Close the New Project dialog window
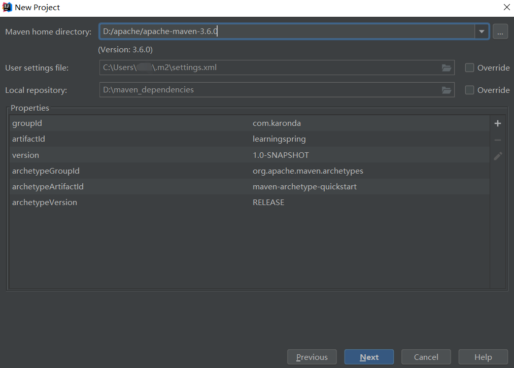The height and width of the screenshot is (368, 514). [x=506, y=7]
